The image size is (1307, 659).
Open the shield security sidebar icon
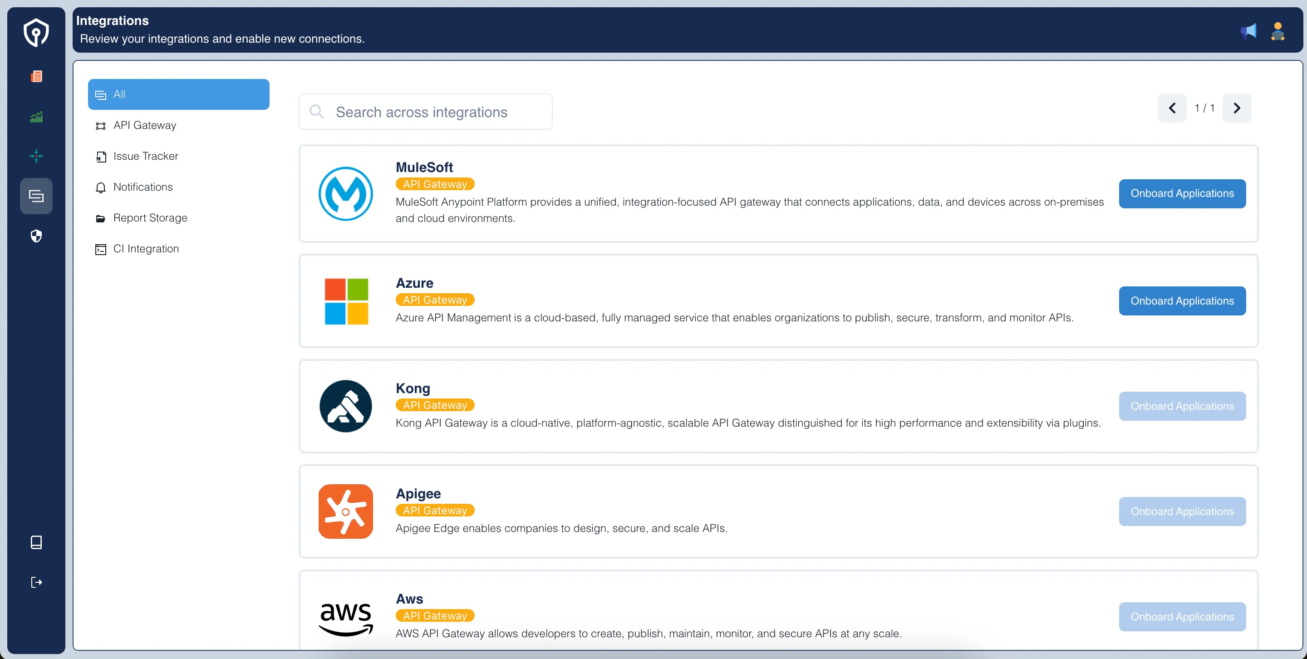click(36, 236)
